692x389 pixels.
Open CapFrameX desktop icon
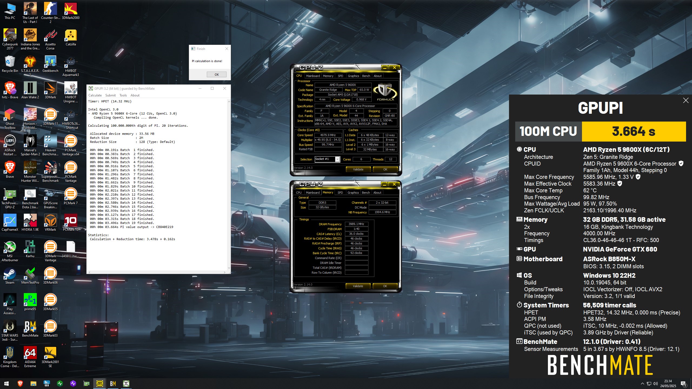click(x=10, y=223)
